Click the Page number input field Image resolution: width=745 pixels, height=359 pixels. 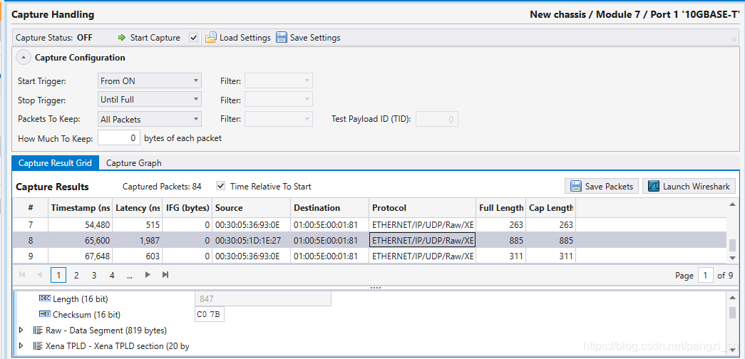tap(706, 275)
